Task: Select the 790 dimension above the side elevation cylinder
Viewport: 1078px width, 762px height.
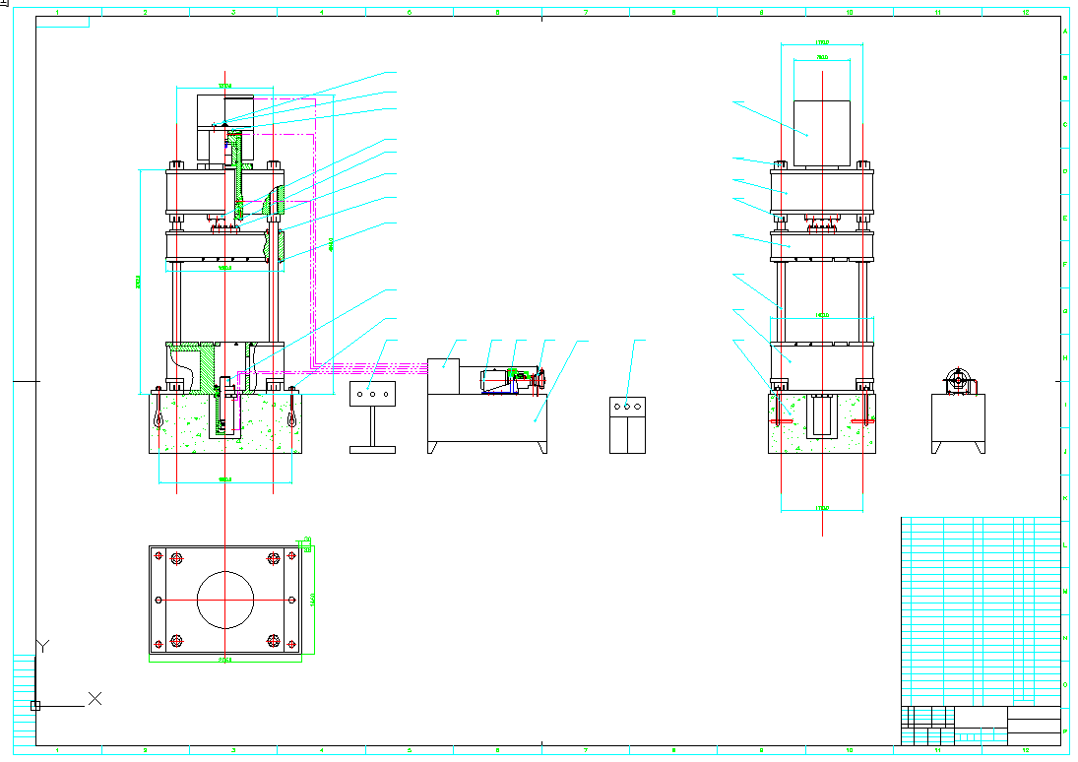Action: tap(822, 57)
